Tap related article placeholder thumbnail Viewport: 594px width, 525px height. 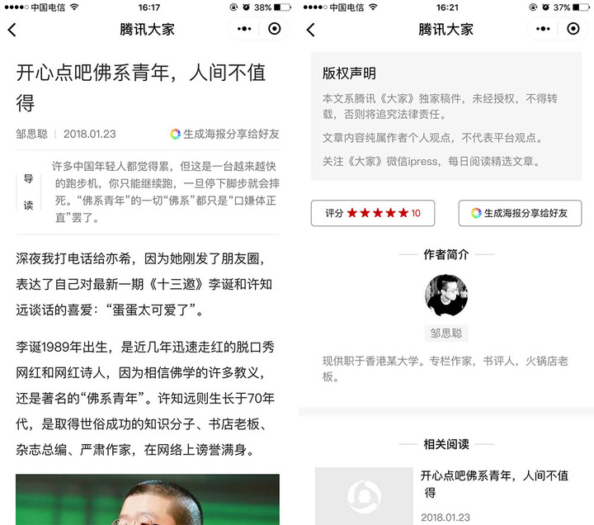(364, 496)
